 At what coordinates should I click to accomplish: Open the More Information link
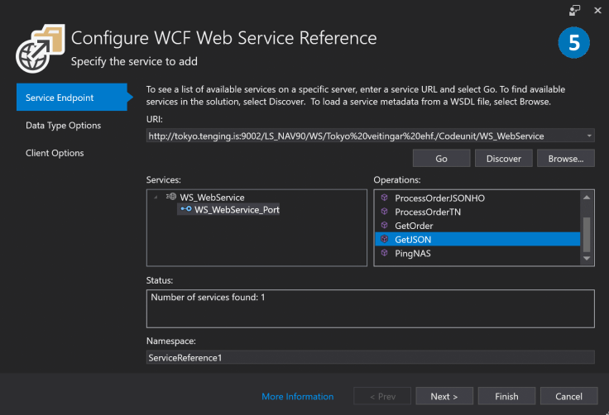click(298, 397)
